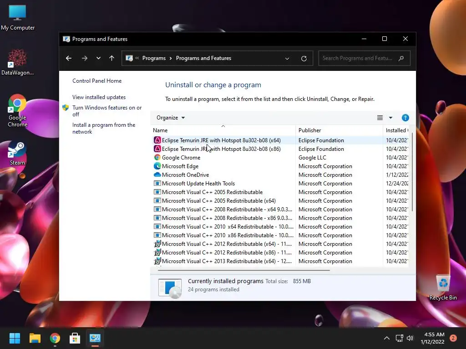
Task: Open Chrome from the taskbar
Action: (55, 338)
